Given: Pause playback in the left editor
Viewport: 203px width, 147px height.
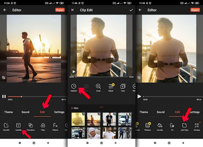Looking at the screenshot, I should tap(4, 96).
